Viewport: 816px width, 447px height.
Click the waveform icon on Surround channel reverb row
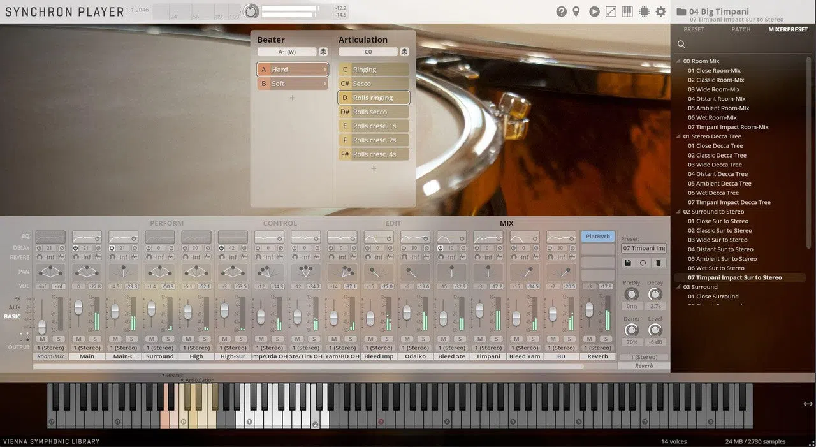(x=171, y=257)
